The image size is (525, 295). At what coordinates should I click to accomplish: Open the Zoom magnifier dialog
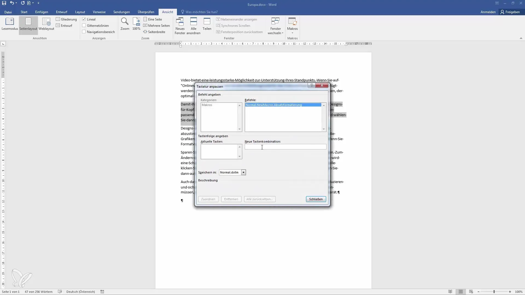click(125, 24)
